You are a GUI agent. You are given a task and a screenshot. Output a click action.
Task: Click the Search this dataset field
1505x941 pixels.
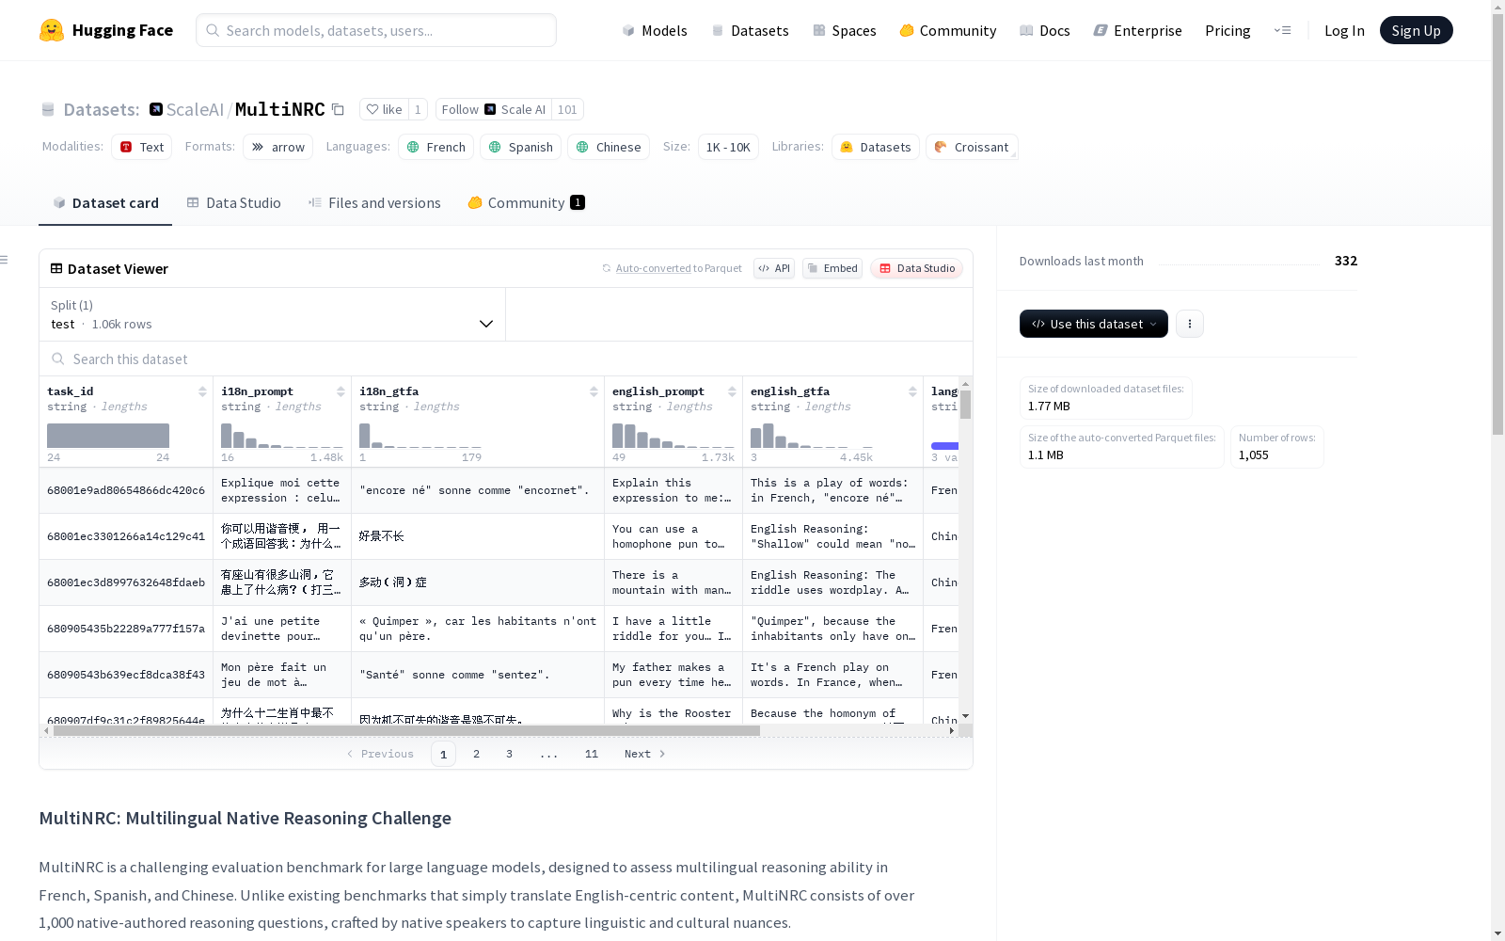(506, 359)
